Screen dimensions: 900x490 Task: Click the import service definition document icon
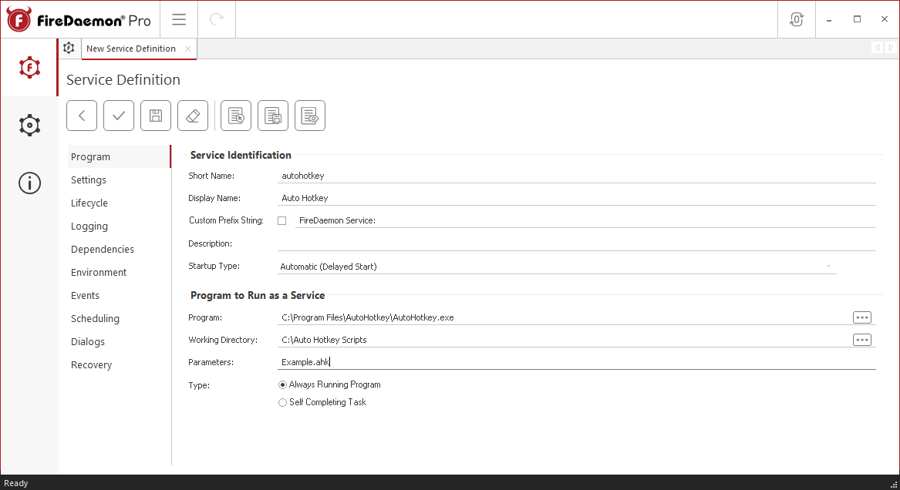click(x=236, y=116)
